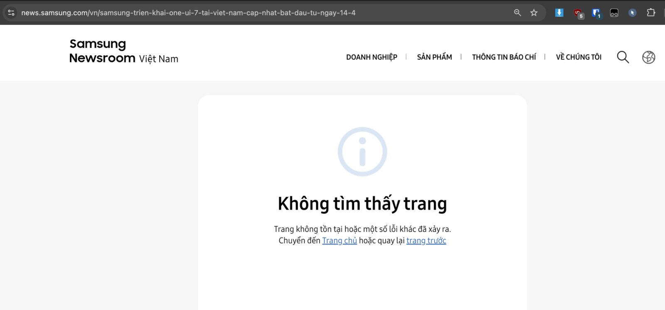Open the blue download arrow extension
The height and width of the screenshot is (310, 665).
tap(559, 13)
